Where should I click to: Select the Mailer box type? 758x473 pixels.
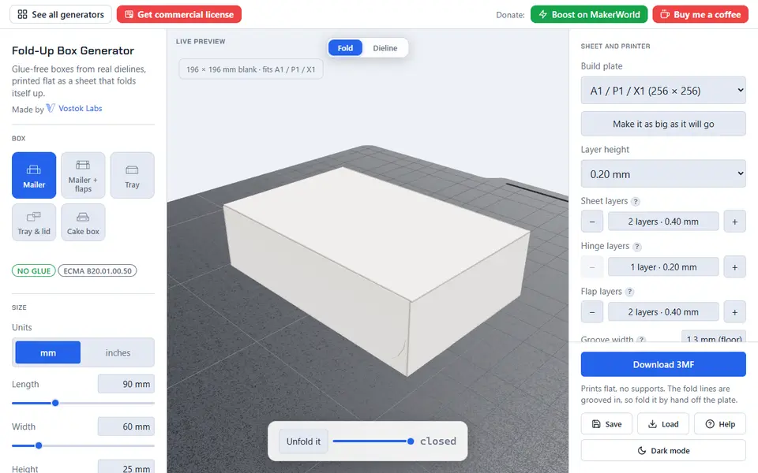coord(34,175)
